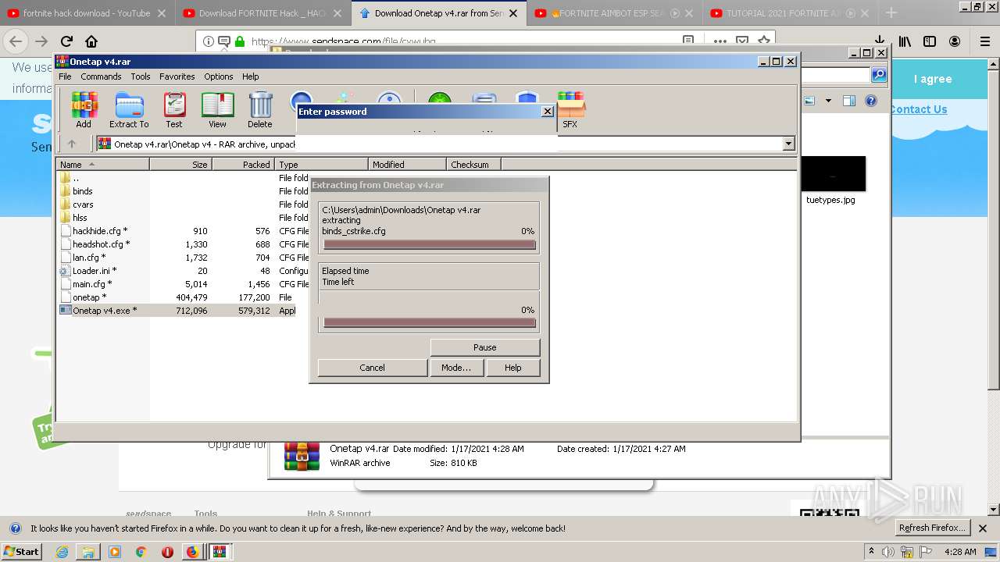Open Chrome from taskbar
Image resolution: width=1000 pixels, height=562 pixels.
click(x=141, y=551)
